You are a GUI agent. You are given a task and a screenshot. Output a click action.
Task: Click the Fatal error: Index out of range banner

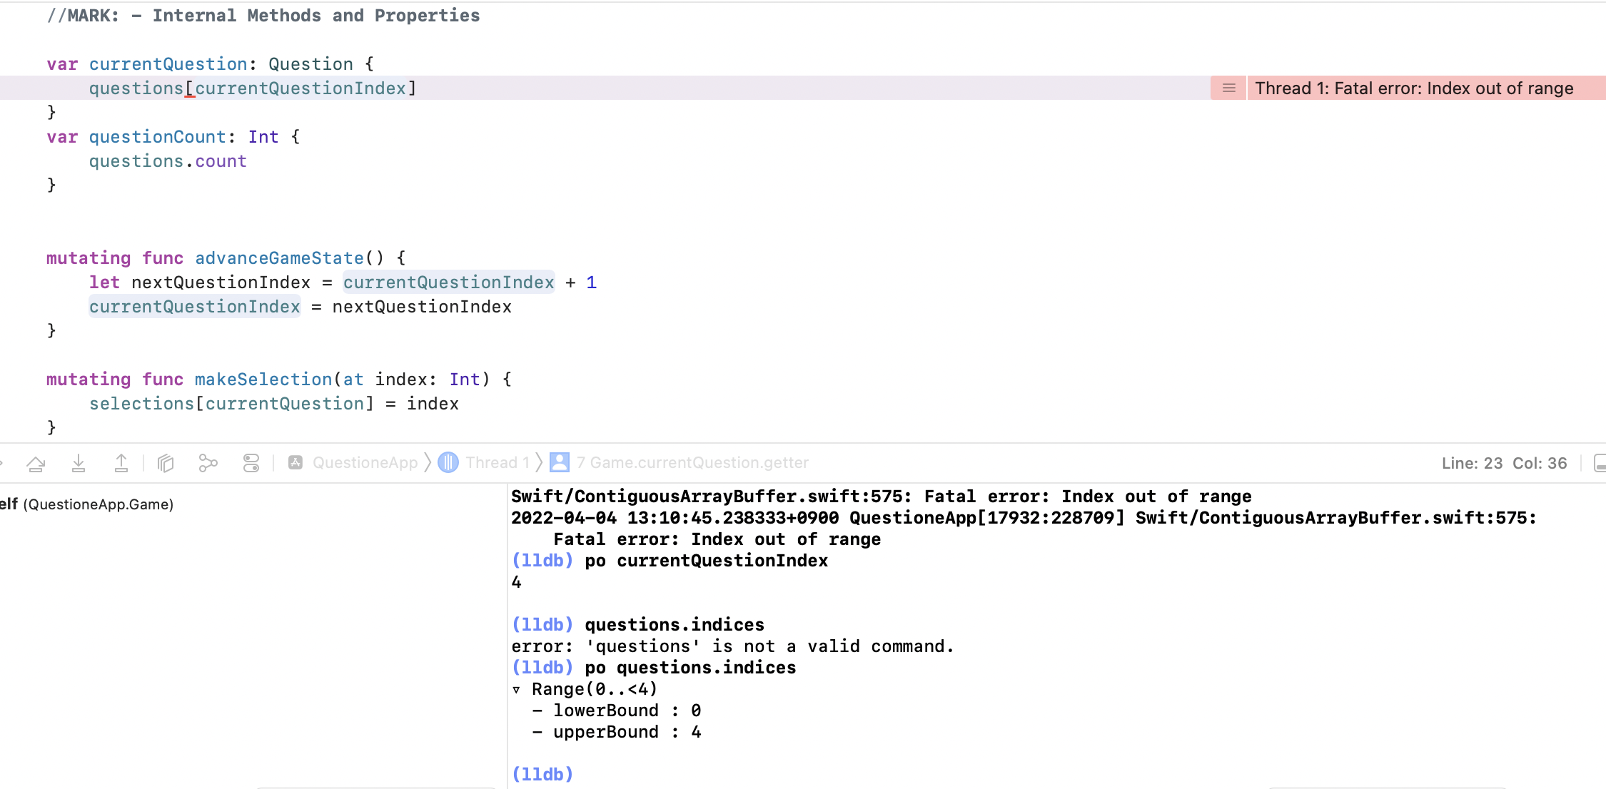tap(1413, 88)
